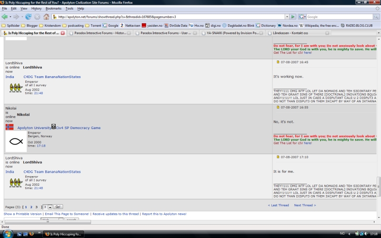Open the Show a Printable Version link
381x238 pixels.
[23, 214]
